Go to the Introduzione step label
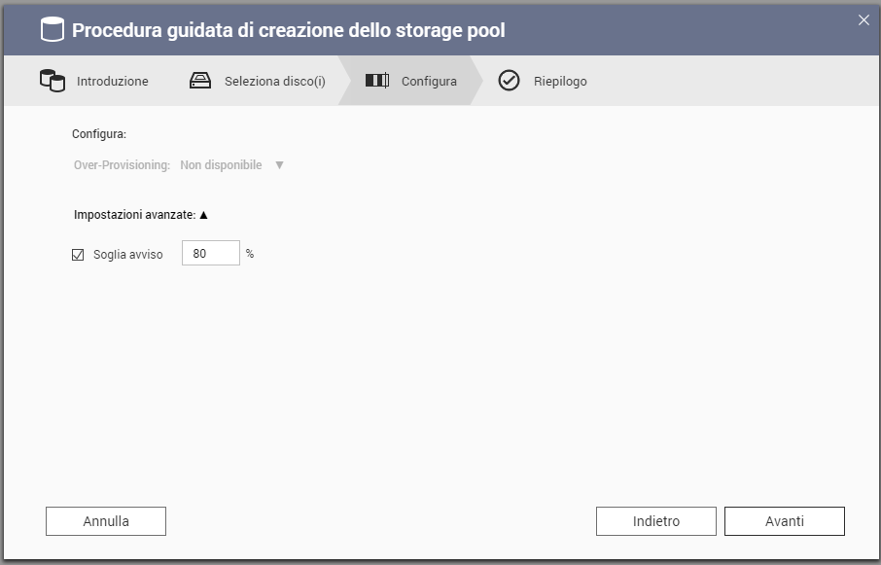This screenshot has height=565, width=881. [x=113, y=81]
